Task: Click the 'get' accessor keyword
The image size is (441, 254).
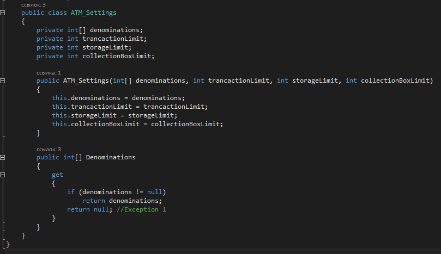Action: click(x=57, y=175)
